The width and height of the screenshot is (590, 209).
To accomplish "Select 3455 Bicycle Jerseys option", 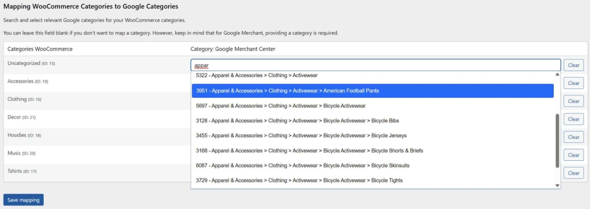I will 373,136.
